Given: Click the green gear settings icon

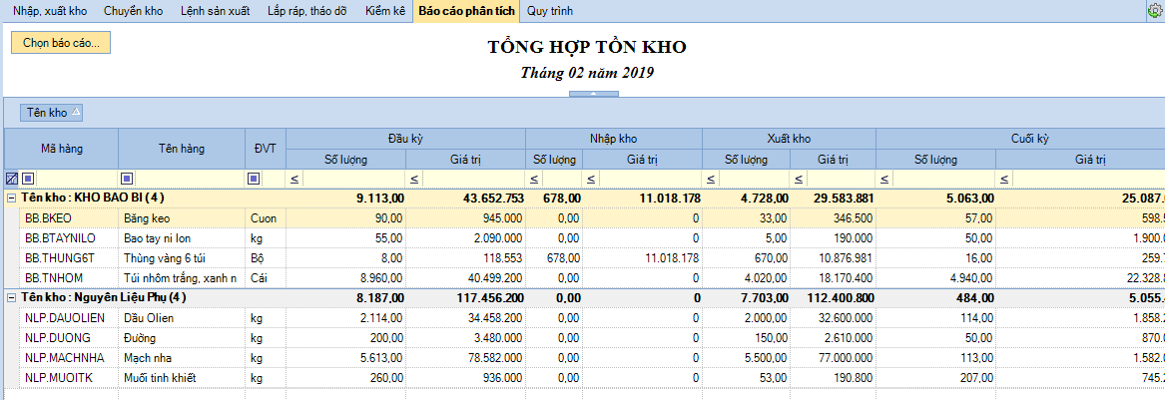Looking at the screenshot, I should 1156,9.
